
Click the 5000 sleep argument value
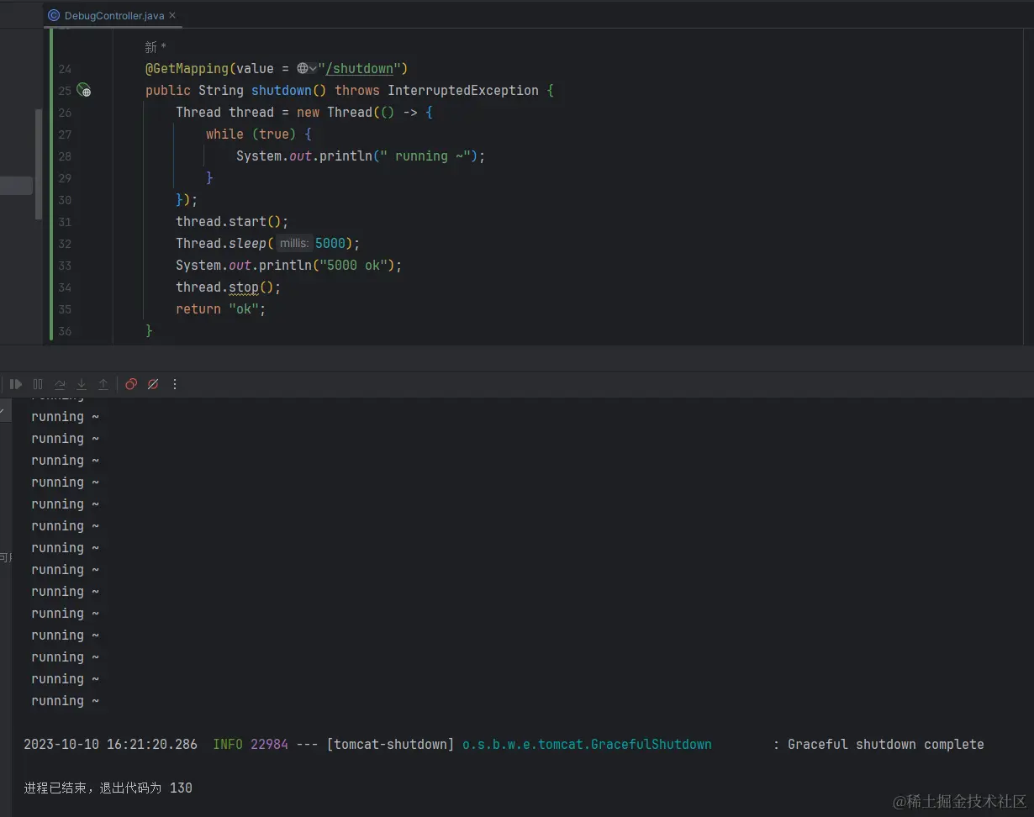pyautogui.click(x=330, y=244)
